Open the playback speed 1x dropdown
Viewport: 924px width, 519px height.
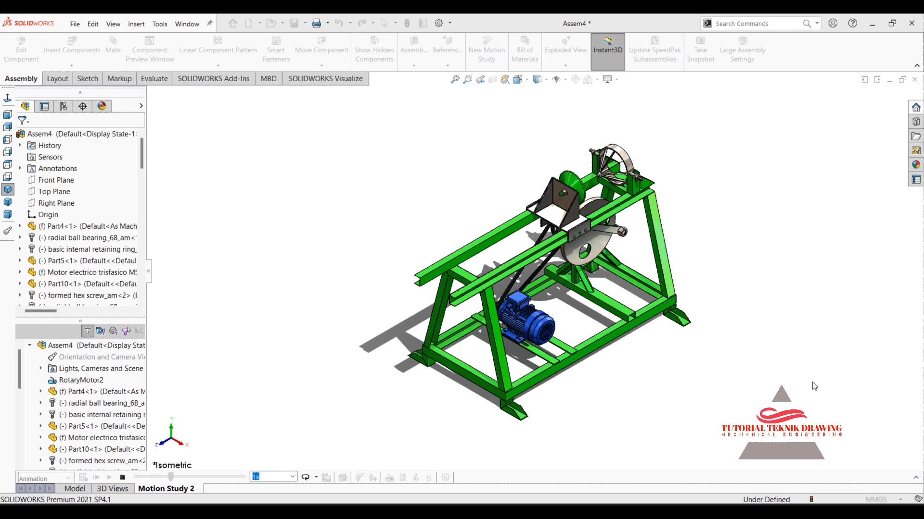click(293, 477)
